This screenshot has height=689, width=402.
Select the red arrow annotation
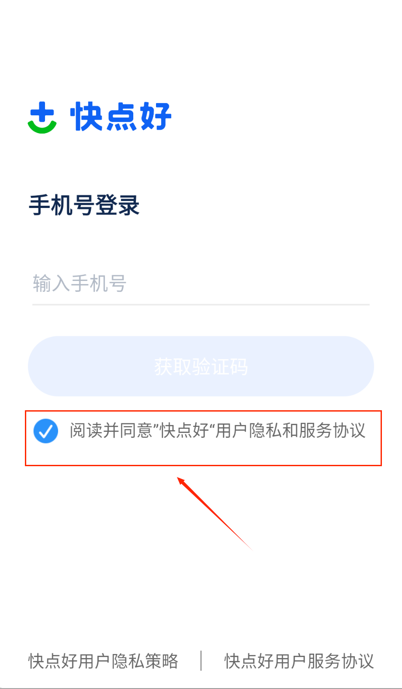(x=214, y=513)
